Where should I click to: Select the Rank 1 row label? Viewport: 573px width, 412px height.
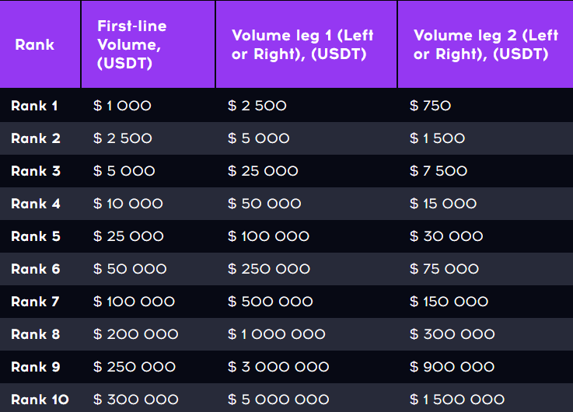point(34,106)
